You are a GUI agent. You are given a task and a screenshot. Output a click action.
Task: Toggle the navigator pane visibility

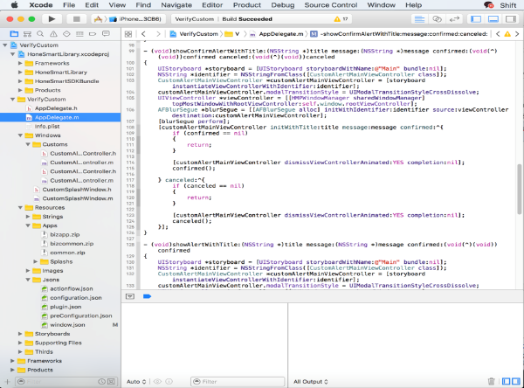click(x=476, y=19)
